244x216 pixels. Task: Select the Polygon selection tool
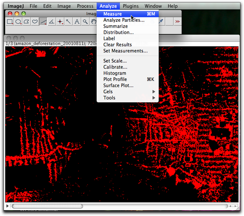pos(27,21)
